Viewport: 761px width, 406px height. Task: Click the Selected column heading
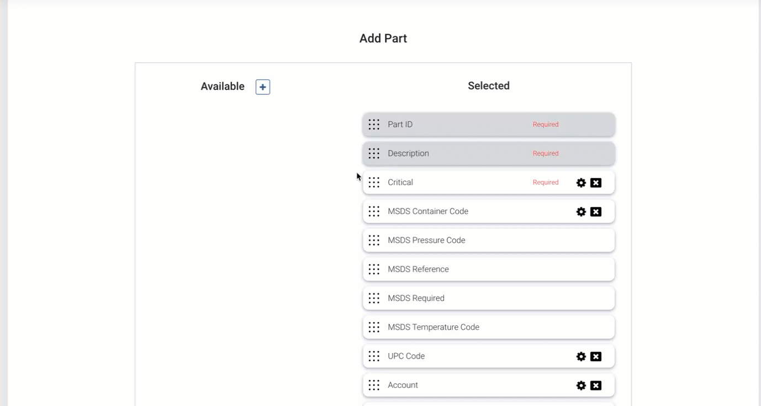[x=488, y=86]
